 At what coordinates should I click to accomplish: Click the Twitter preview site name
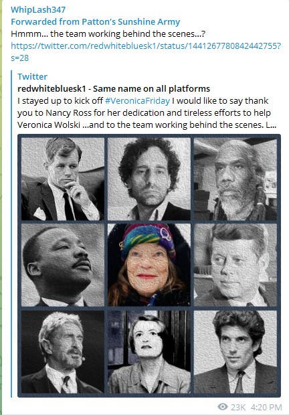click(x=32, y=76)
